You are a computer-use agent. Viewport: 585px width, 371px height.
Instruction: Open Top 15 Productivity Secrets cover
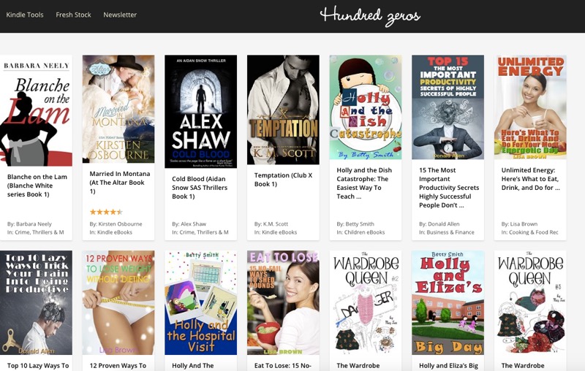coord(448,107)
